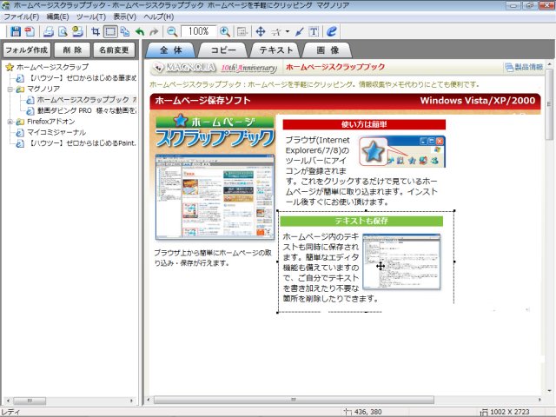Click the printer settings icon with yellow badge
556x417 pixels.
(77, 31)
